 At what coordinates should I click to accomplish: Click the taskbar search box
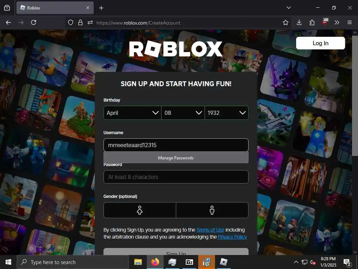coord(73,262)
